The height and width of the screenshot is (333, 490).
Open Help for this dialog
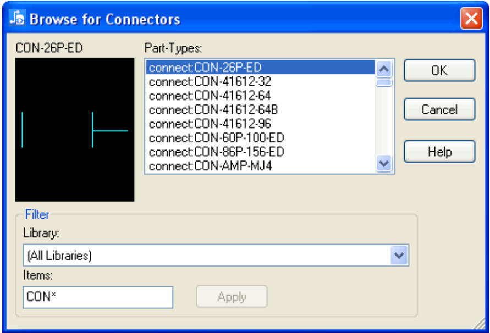[439, 152]
